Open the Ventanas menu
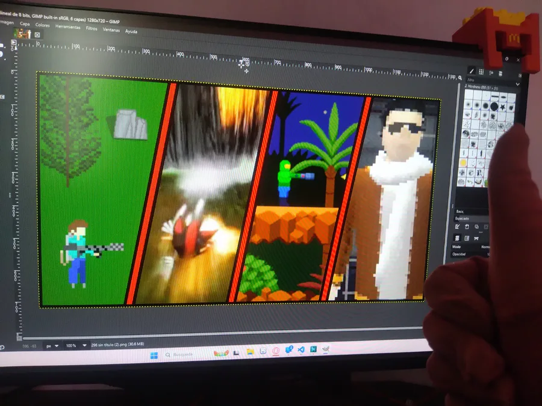This screenshot has height=406, width=542. tap(111, 29)
